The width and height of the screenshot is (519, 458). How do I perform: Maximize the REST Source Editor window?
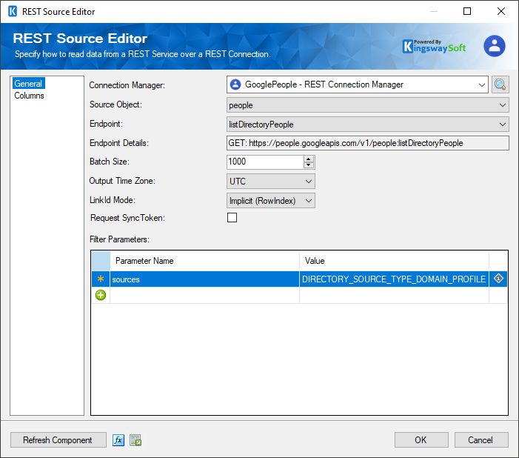[x=467, y=11]
